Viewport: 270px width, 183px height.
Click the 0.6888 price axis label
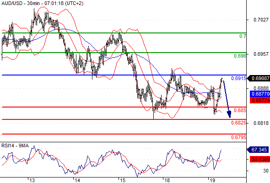click(x=261, y=88)
